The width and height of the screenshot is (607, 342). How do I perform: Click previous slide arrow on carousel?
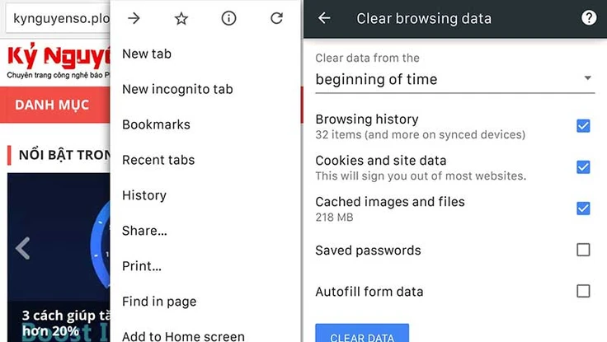[x=22, y=248]
